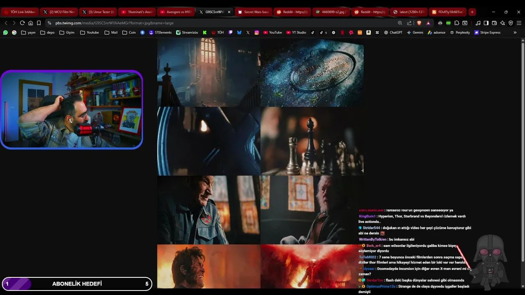Image resolution: width=525 pixels, height=295 pixels.
Task: Open the Bluesky butterfly bookmark
Action: (239, 32)
